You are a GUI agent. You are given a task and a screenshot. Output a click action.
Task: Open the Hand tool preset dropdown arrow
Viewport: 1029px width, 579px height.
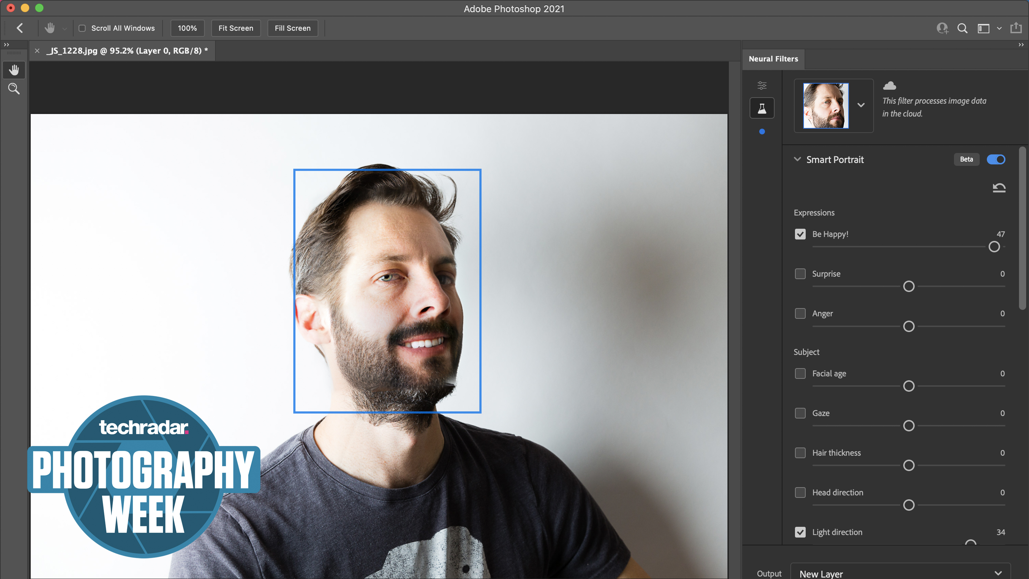(x=64, y=29)
